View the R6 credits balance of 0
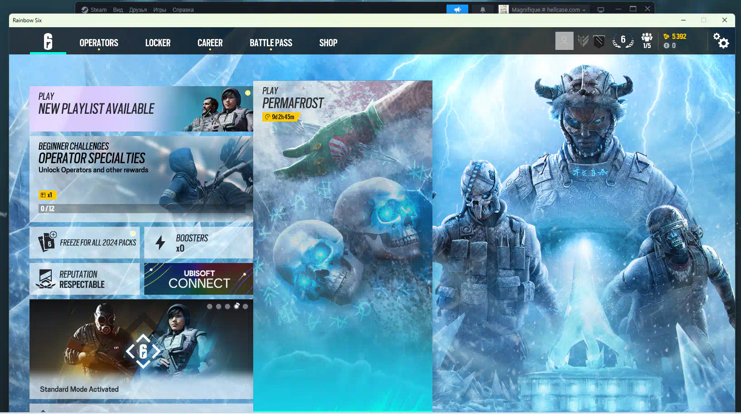The height and width of the screenshot is (414, 741). click(x=670, y=45)
